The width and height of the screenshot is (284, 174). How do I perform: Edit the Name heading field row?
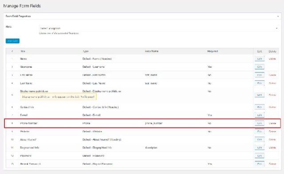coord(259,59)
